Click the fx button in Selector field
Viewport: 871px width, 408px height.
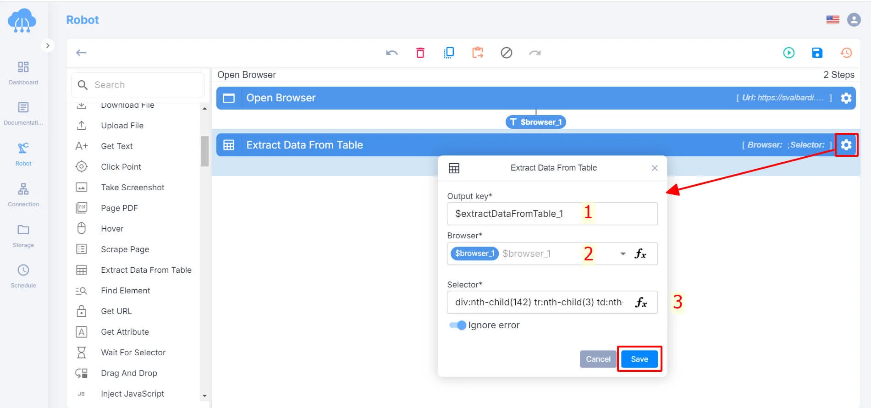641,302
